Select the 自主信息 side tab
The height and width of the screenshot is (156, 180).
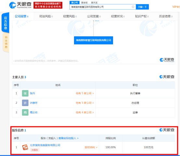(6, 42)
